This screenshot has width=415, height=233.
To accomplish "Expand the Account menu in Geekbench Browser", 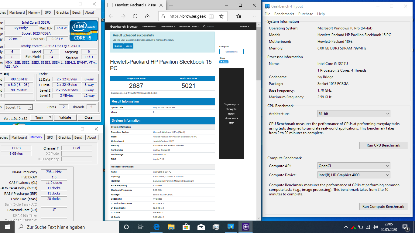I will pos(244,27).
